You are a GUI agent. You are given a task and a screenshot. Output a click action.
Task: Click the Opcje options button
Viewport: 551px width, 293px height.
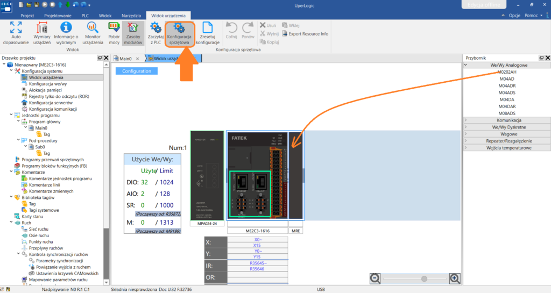tap(514, 16)
